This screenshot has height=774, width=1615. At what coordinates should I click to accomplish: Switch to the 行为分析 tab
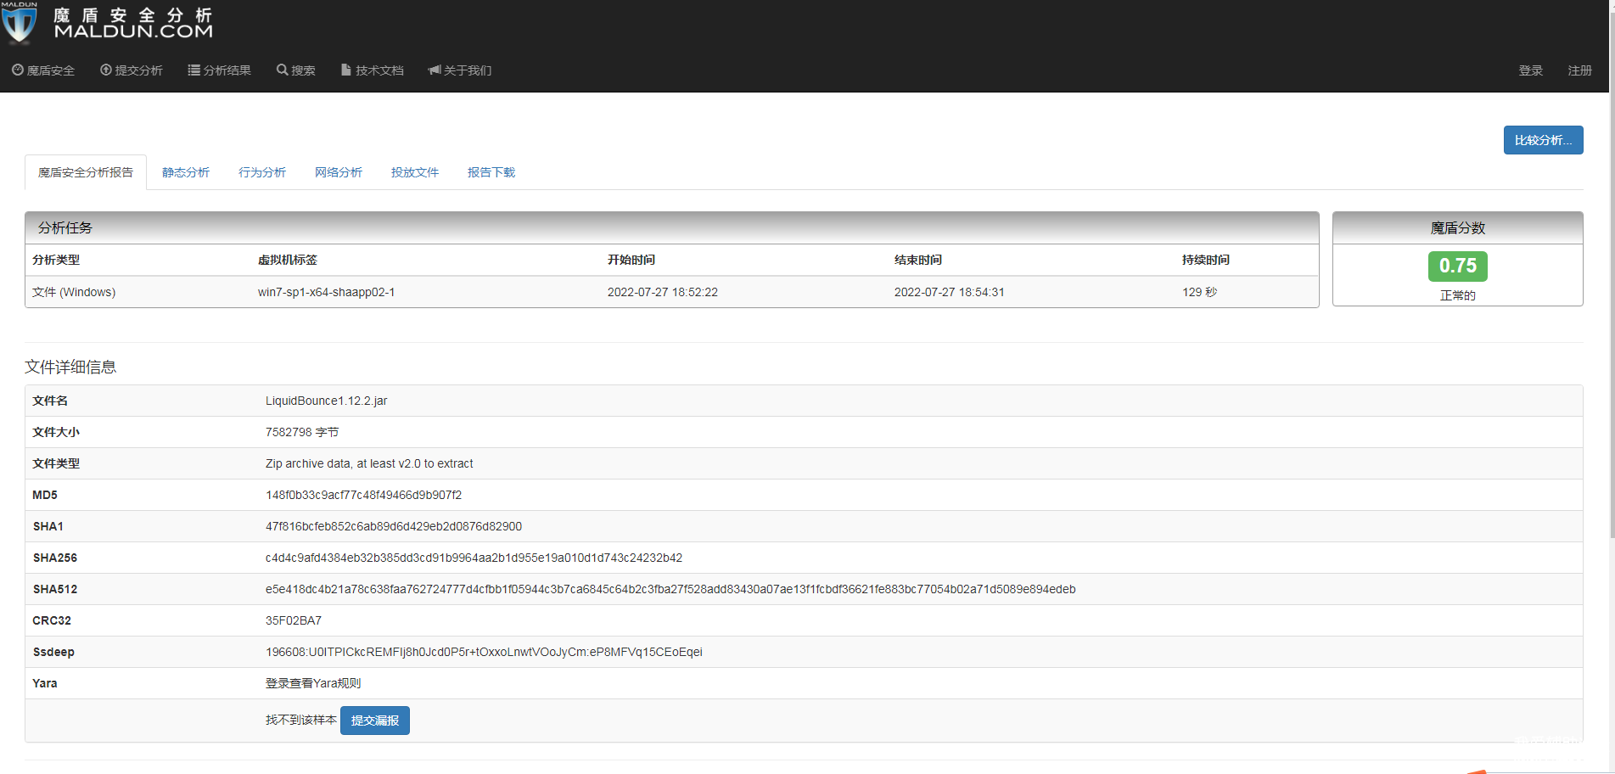pyautogui.click(x=262, y=172)
